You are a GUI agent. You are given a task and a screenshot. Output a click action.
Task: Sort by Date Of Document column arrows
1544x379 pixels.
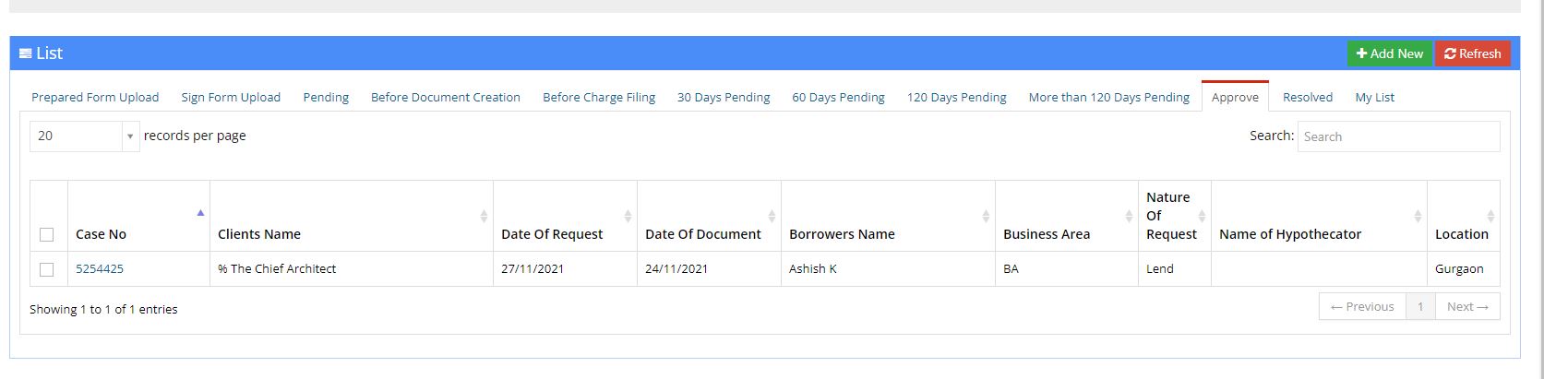(x=772, y=216)
